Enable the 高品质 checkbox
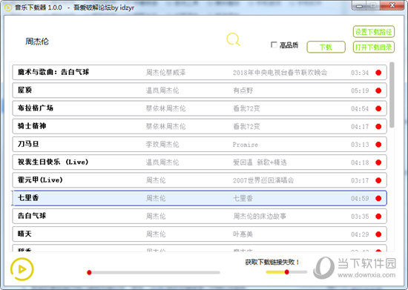This screenshot has width=408, height=290. (x=274, y=45)
